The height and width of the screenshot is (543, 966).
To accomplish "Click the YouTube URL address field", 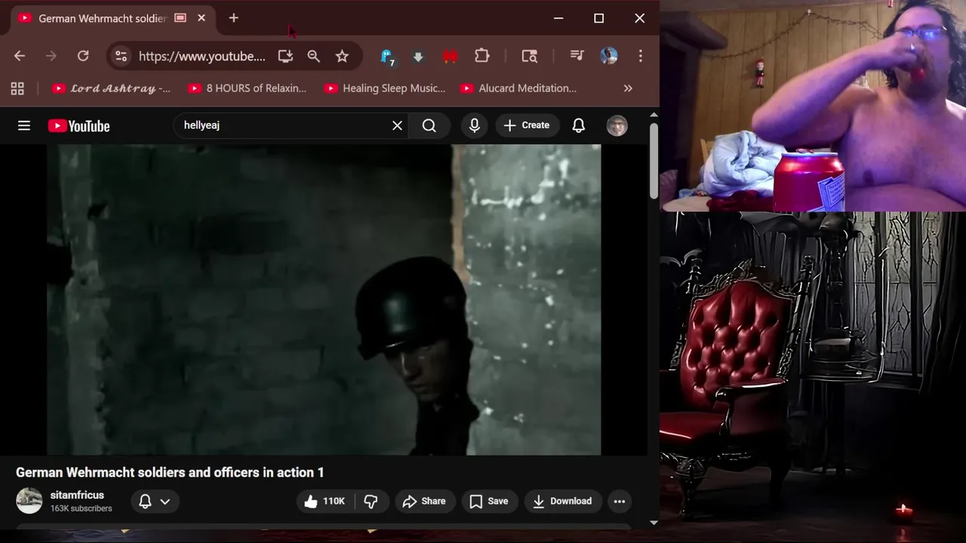I will [x=202, y=56].
